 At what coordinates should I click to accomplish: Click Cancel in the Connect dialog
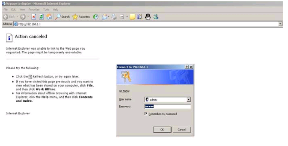tap(182, 130)
